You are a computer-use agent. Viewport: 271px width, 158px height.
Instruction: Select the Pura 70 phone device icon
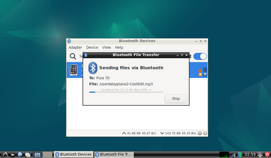(73, 70)
